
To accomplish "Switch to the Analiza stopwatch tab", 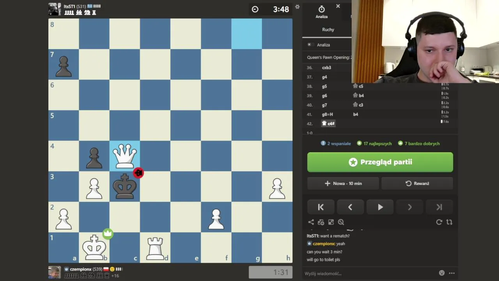I will pos(322,12).
